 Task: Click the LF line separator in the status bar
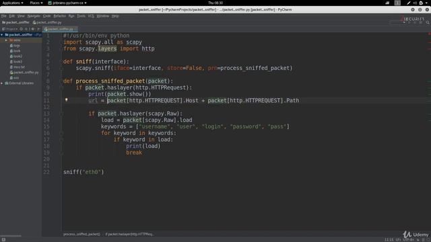(398, 240)
